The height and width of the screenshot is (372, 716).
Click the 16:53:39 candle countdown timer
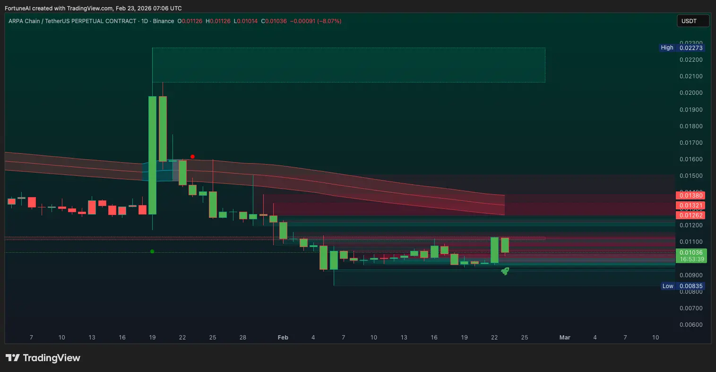[x=691, y=259]
